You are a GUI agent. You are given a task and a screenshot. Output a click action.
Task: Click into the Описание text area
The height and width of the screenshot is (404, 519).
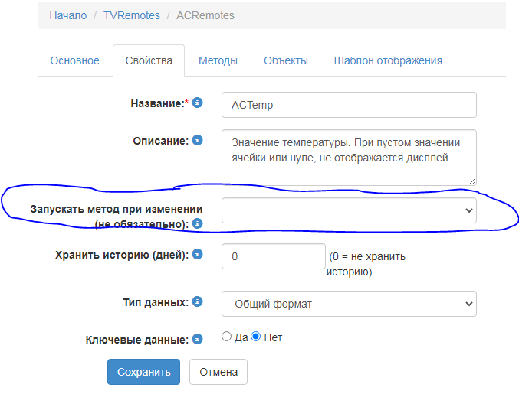[x=349, y=157]
